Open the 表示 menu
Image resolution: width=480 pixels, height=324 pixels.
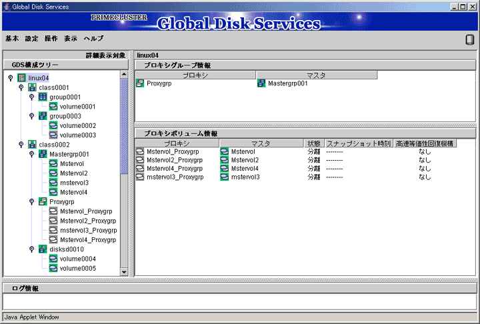[71, 38]
